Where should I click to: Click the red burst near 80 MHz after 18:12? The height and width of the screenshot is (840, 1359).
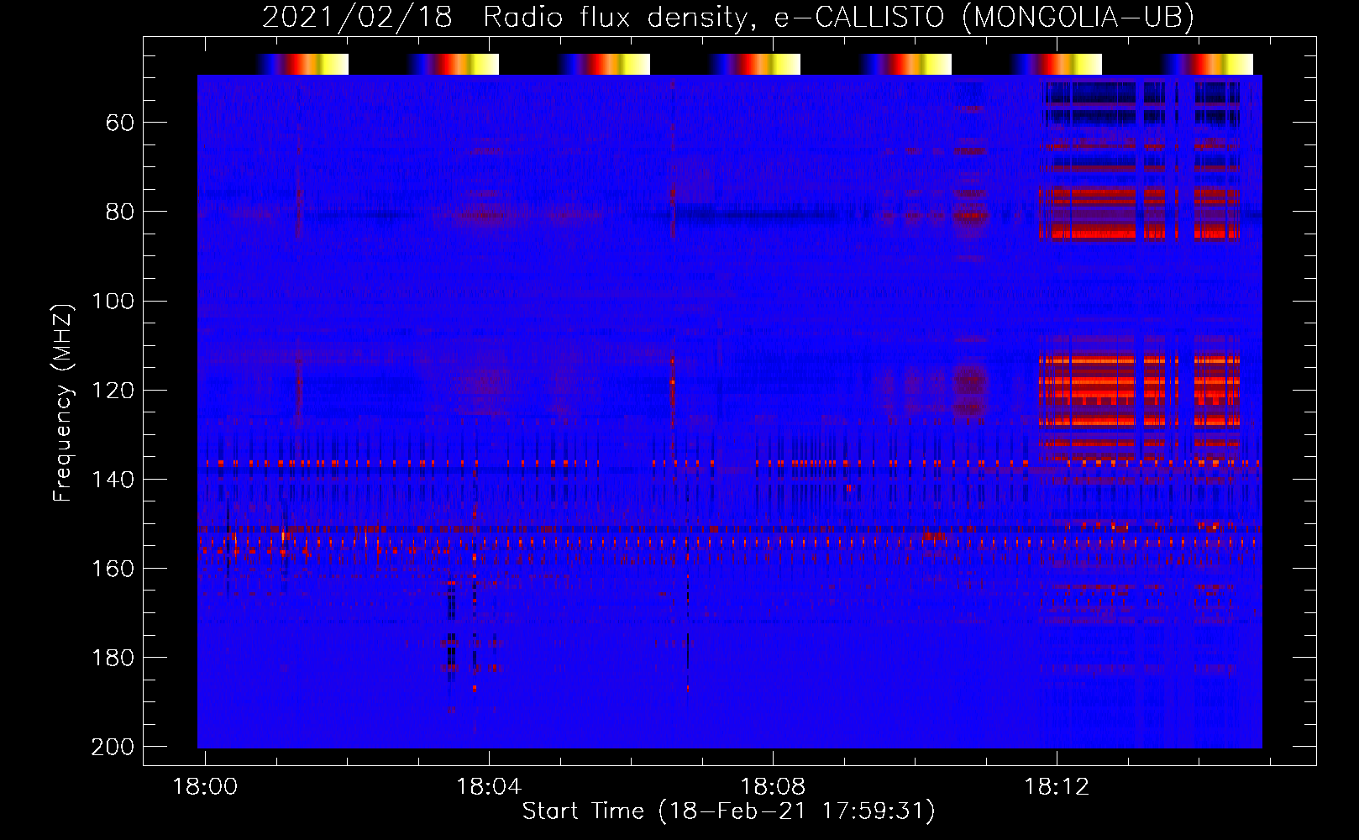1140,213
